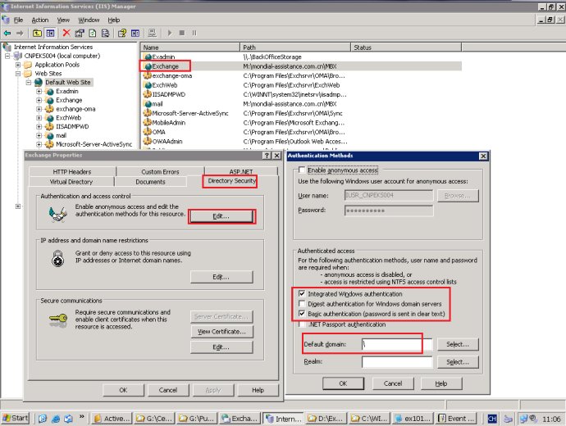The image size is (566, 426).
Task: Select the ExchWeb icon in the list pane
Action: point(148,85)
